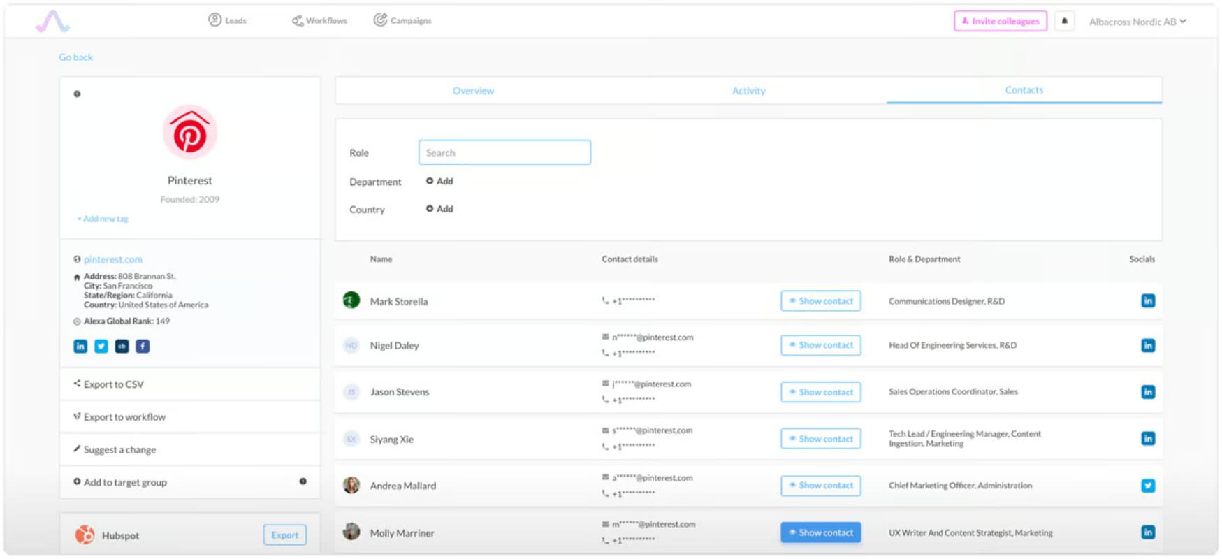Open pinterest.com website link

[x=113, y=259]
